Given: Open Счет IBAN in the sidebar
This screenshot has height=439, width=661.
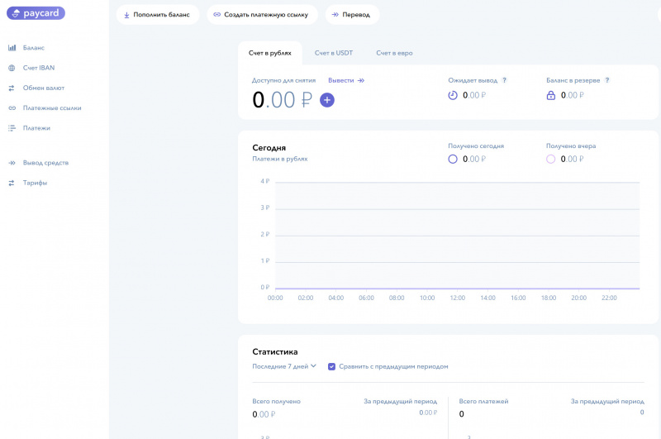Looking at the screenshot, I should point(38,68).
